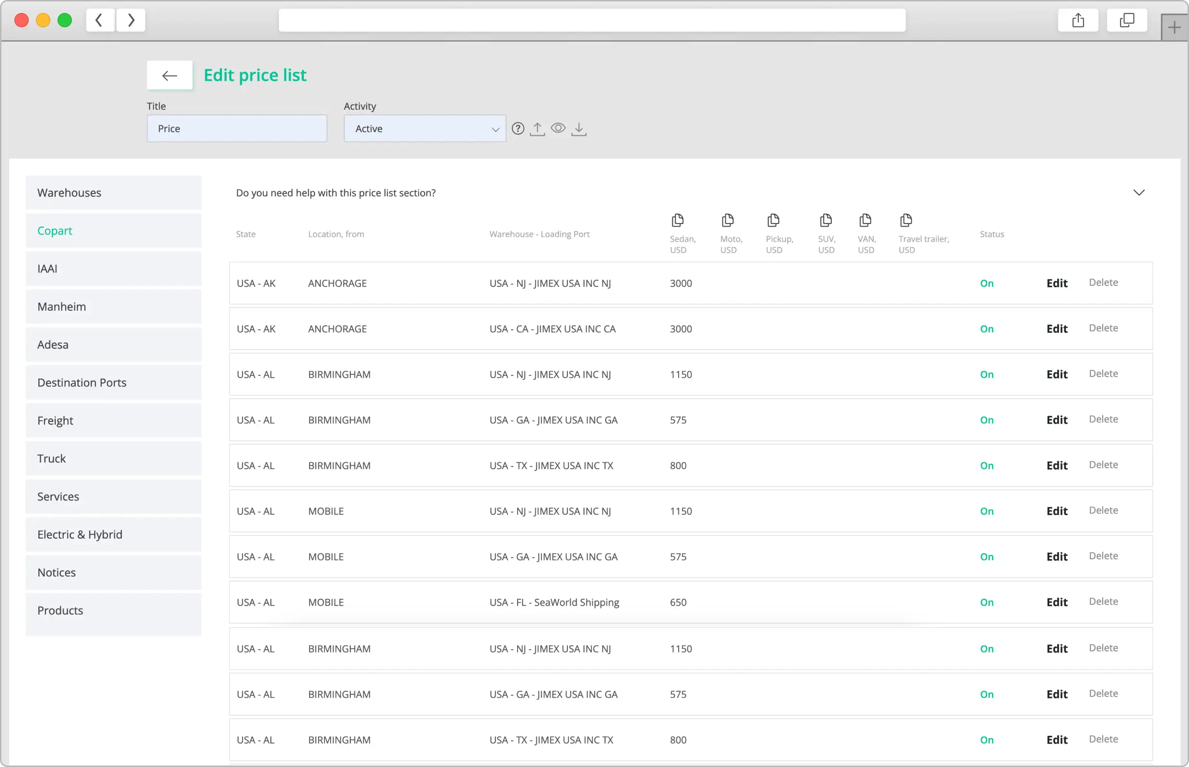Toggle On status for Anchorage NJ row
This screenshot has width=1189, height=767.
987,283
